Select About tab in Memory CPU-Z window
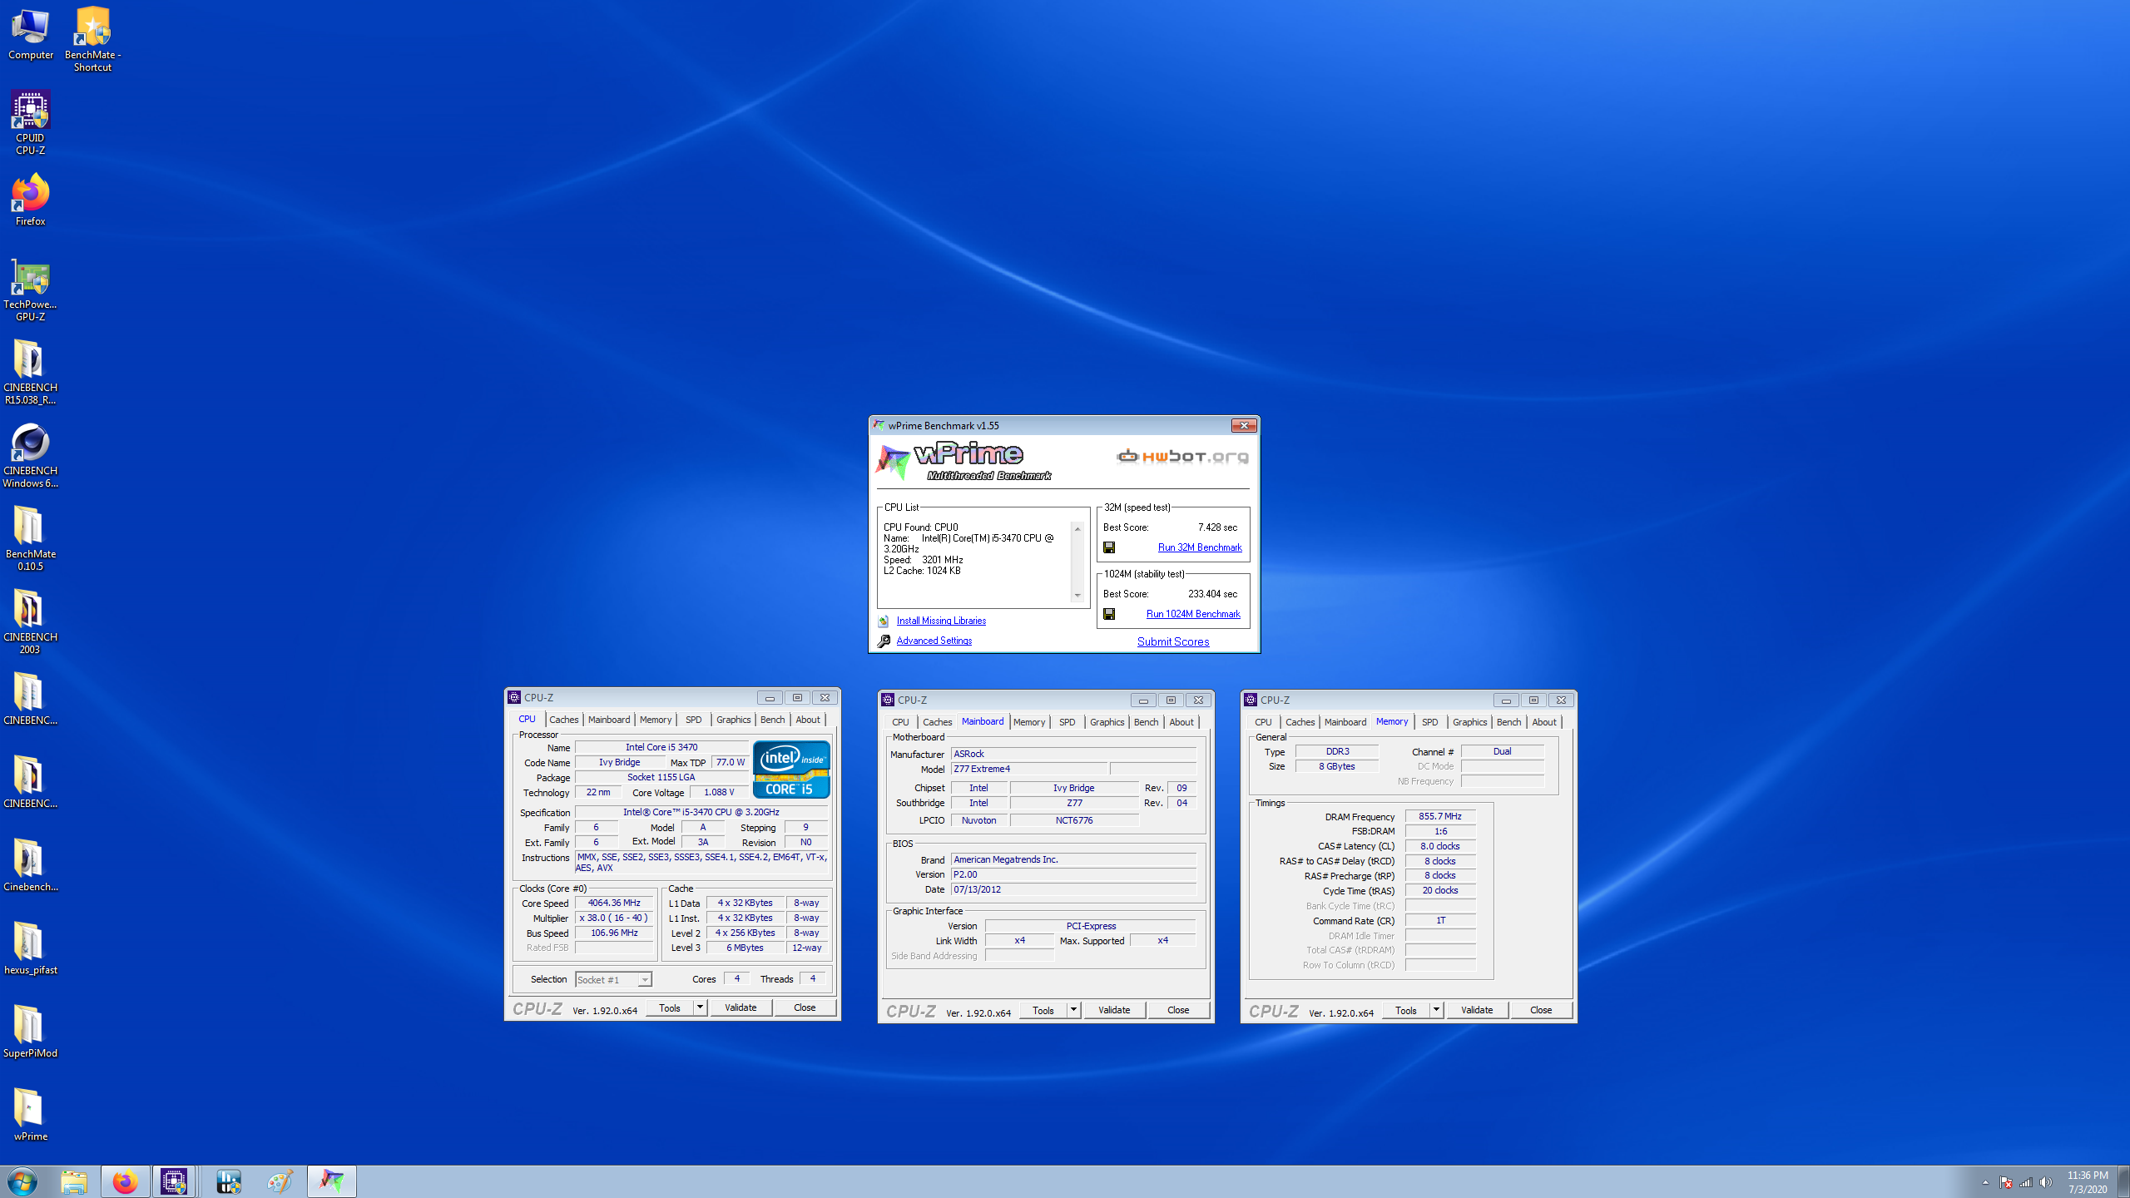 pos(1544,722)
